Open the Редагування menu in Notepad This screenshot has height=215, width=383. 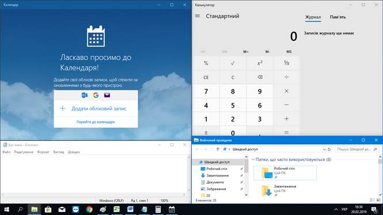[x=24, y=152]
